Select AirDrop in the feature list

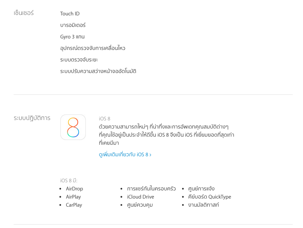74,189
